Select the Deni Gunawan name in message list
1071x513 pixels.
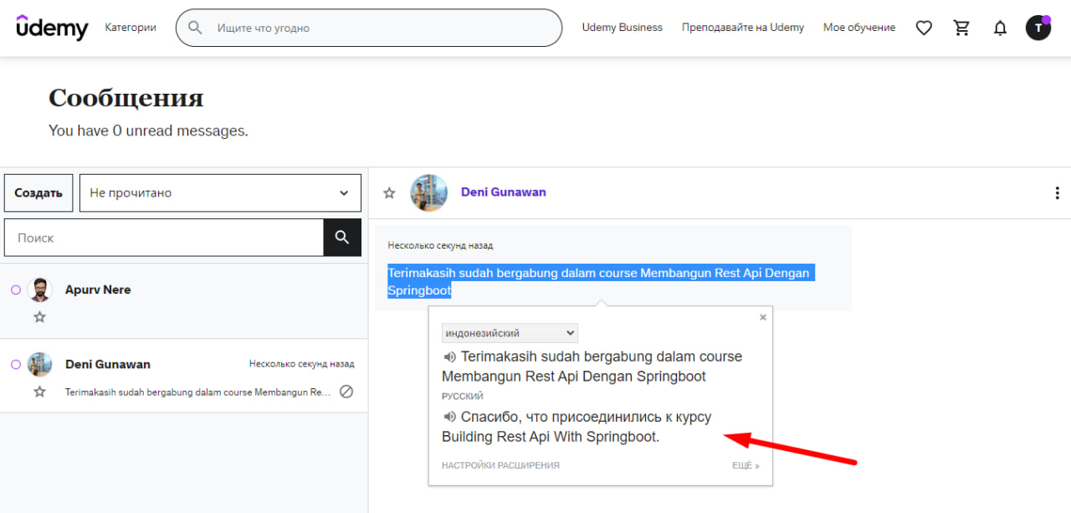[108, 364]
